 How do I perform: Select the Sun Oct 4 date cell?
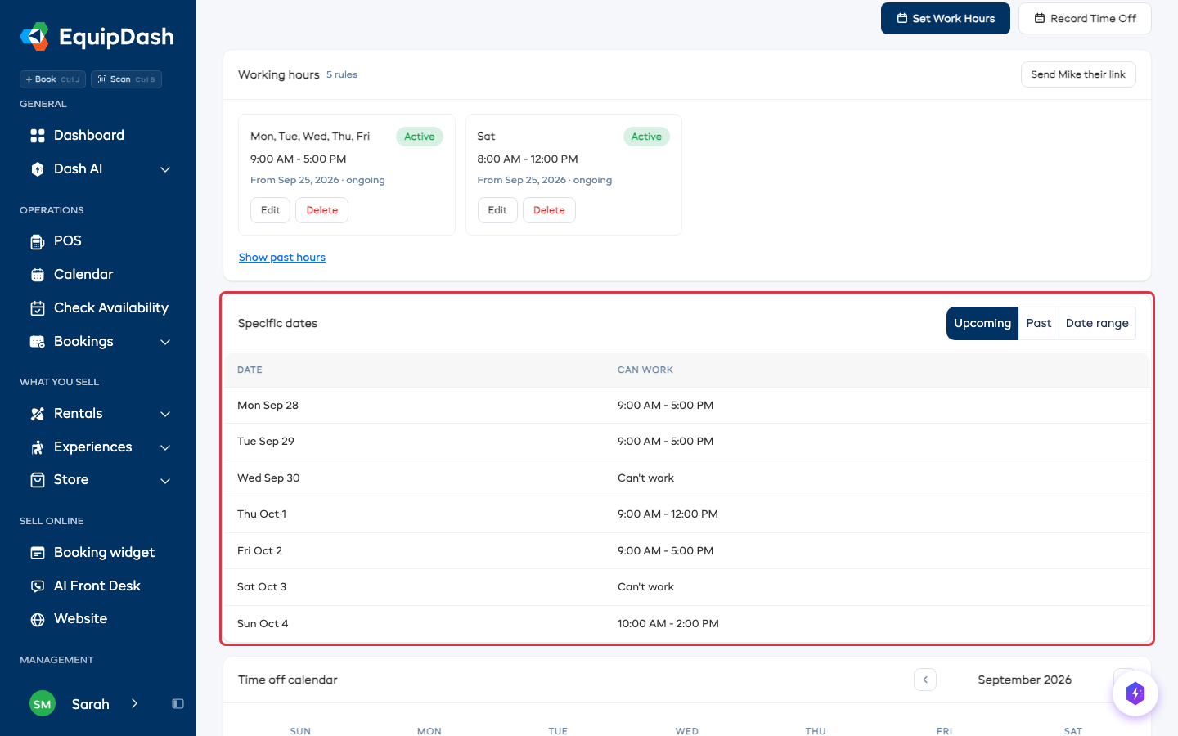[x=263, y=624]
